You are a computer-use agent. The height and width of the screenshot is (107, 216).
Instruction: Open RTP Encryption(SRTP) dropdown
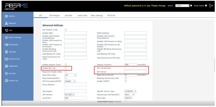tap(70, 81)
